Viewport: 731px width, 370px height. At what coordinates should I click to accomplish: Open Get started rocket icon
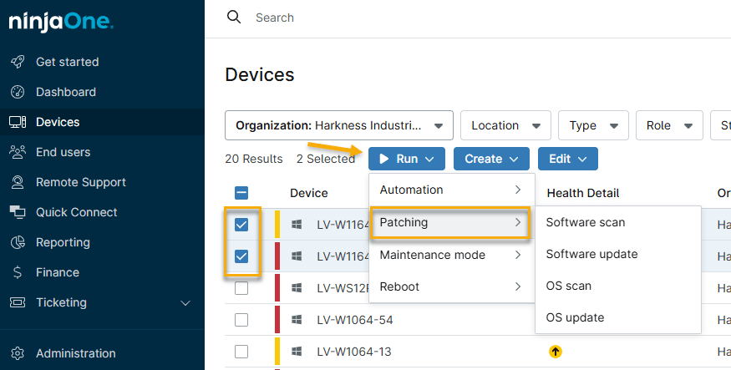click(18, 62)
